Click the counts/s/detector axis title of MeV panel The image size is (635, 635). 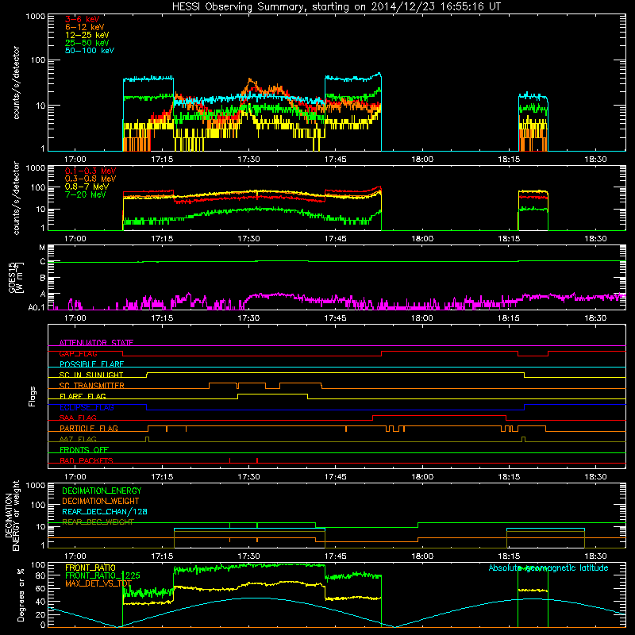click(x=16, y=198)
